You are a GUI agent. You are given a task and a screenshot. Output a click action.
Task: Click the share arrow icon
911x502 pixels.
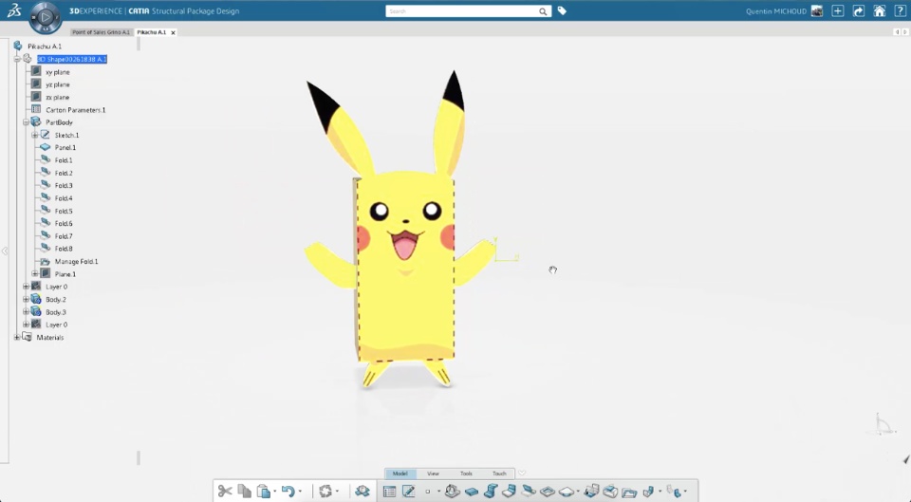(859, 10)
